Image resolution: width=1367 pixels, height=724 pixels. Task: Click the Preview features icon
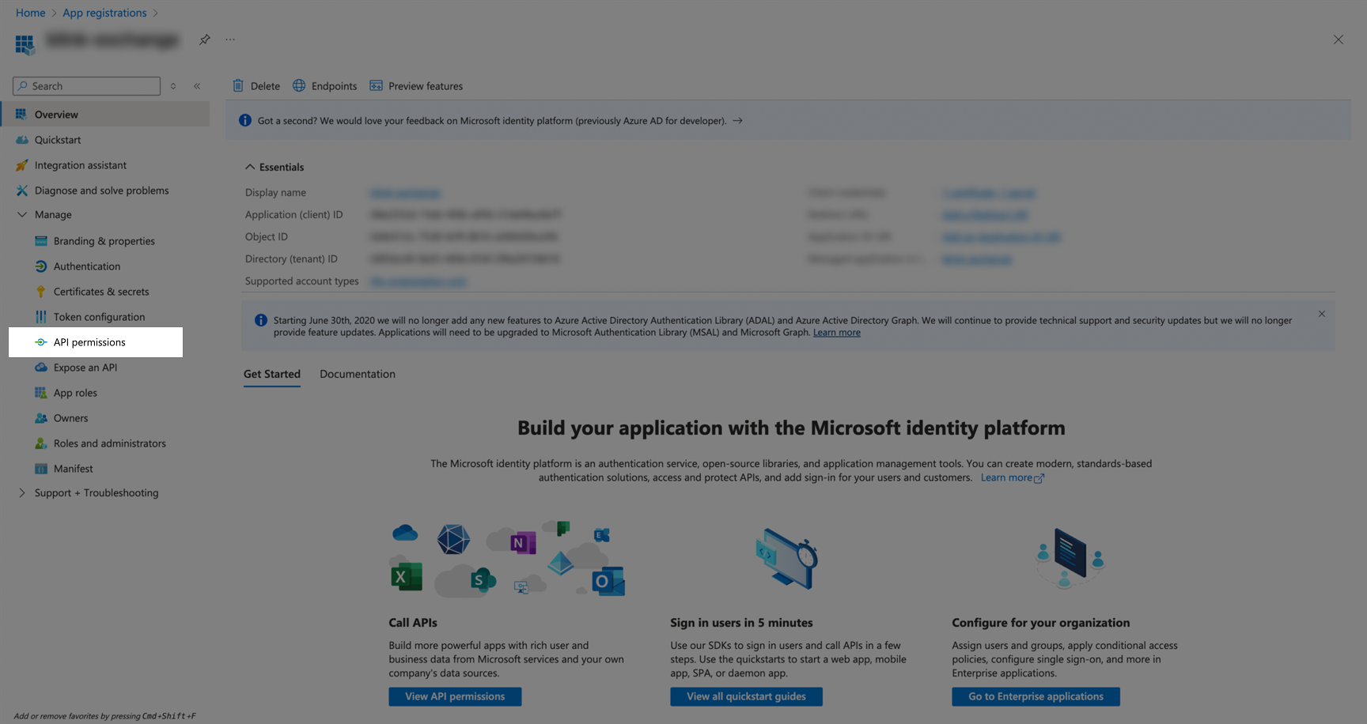tap(377, 85)
